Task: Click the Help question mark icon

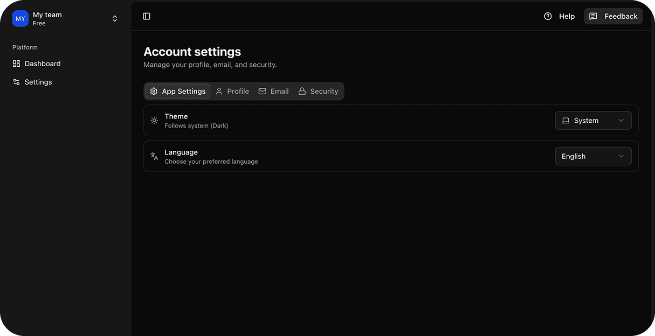Action: pyautogui.click(x=548, y=16)
